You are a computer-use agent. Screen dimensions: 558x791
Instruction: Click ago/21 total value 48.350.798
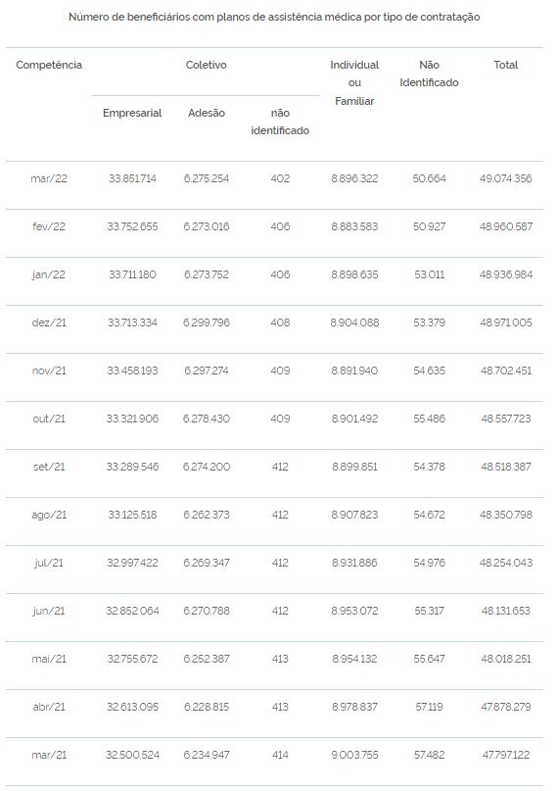click(x=505, y=515)
